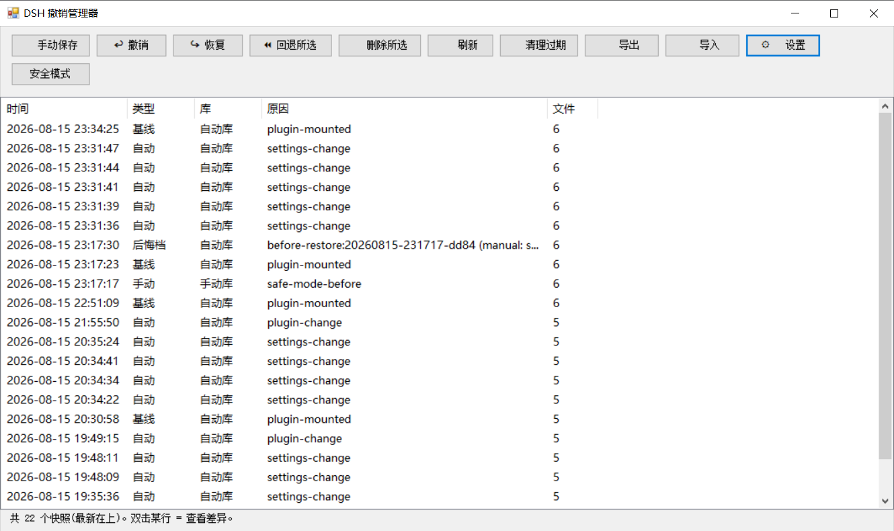Sort by the 库 column header
The image size is (894, 531).
click(x=228, y=109)
